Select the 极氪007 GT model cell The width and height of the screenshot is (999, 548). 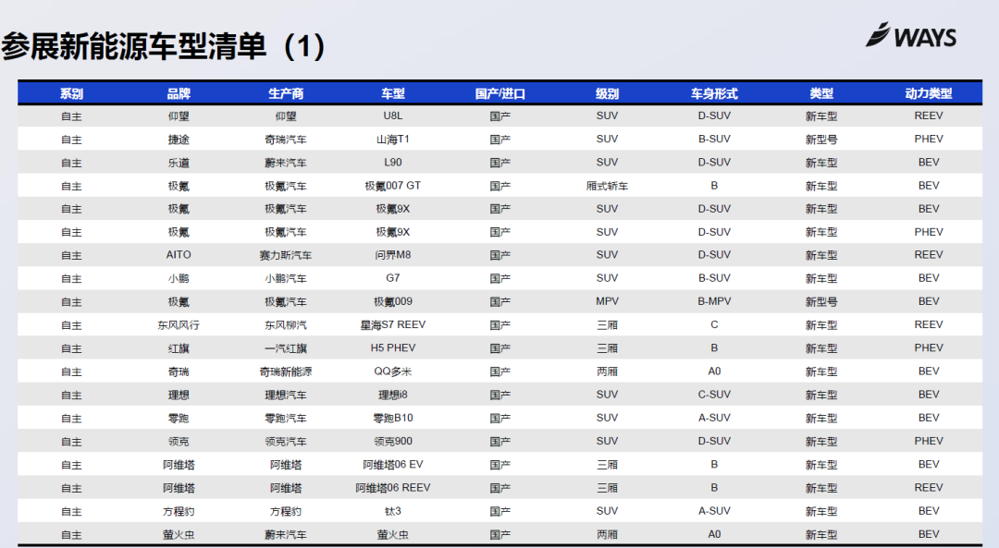(393, 186)
